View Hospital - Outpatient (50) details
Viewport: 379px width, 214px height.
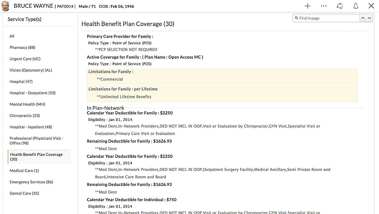32,93
